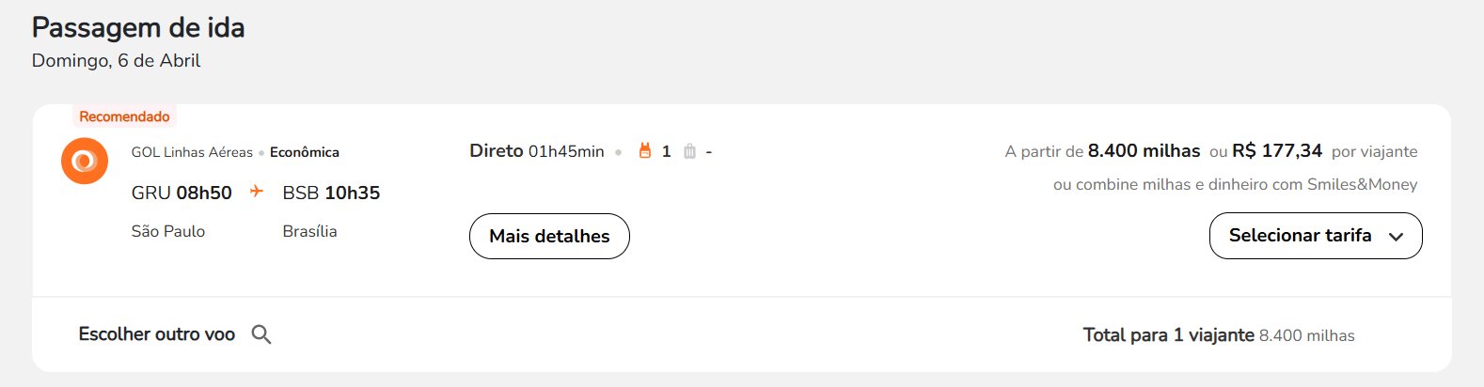
Task: Click Total para 1 viajante summary
Action: pyautogui.click(x=1219, y=335)
